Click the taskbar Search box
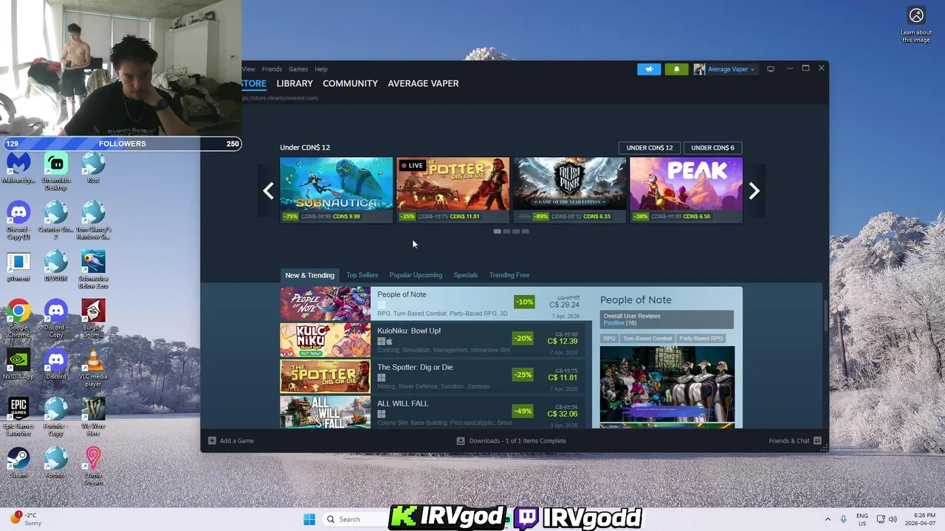 pos(354,519)
